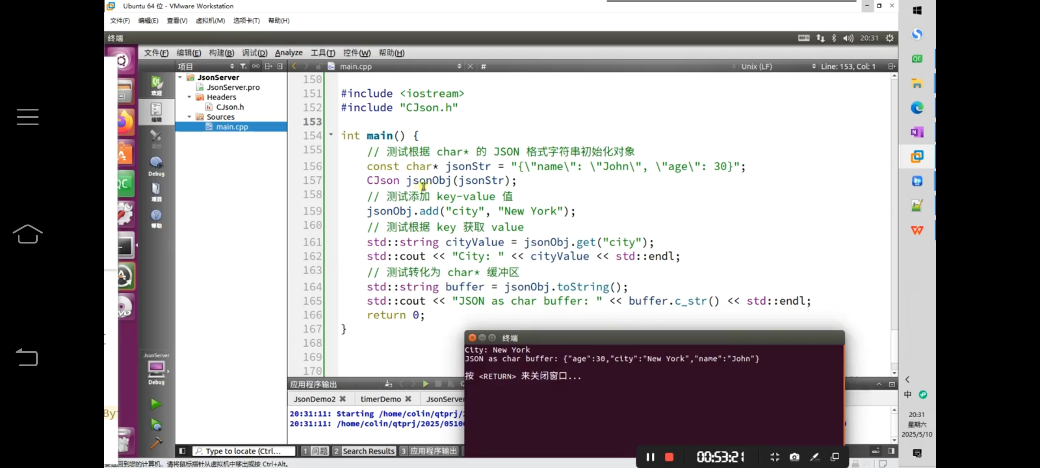Collapse the Headers folder in project tree

click(189, 97)
